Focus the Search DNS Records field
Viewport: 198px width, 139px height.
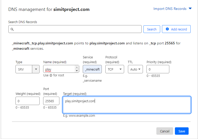point(75,29)
